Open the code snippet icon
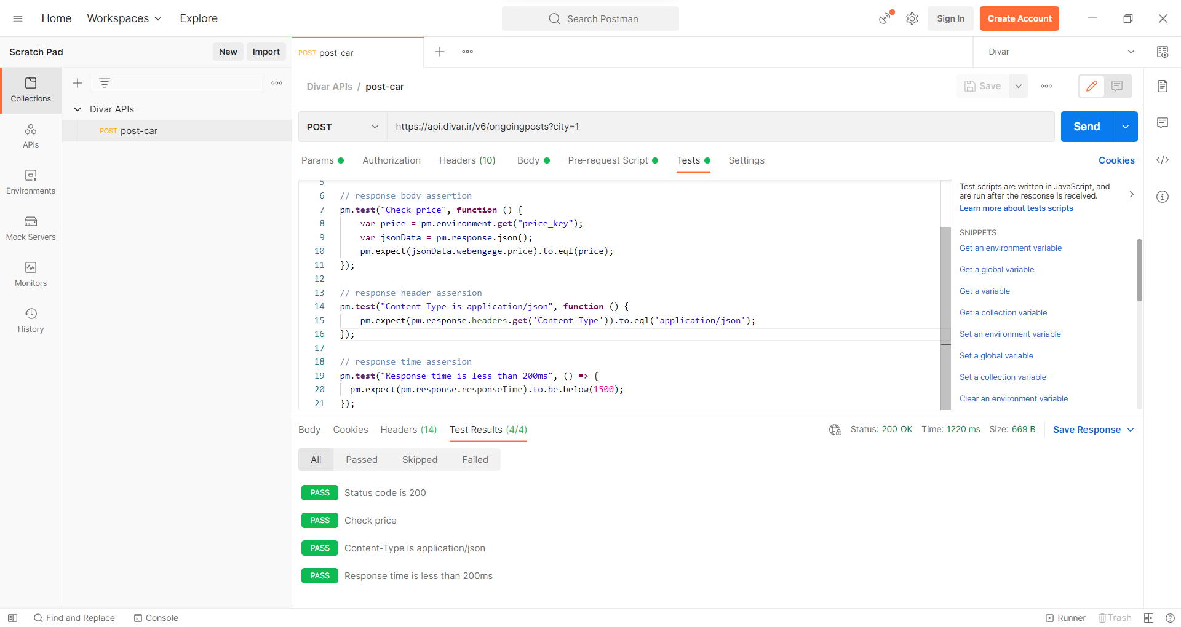This screenshot has width=1181, height=627. [x=1163, y=160]
